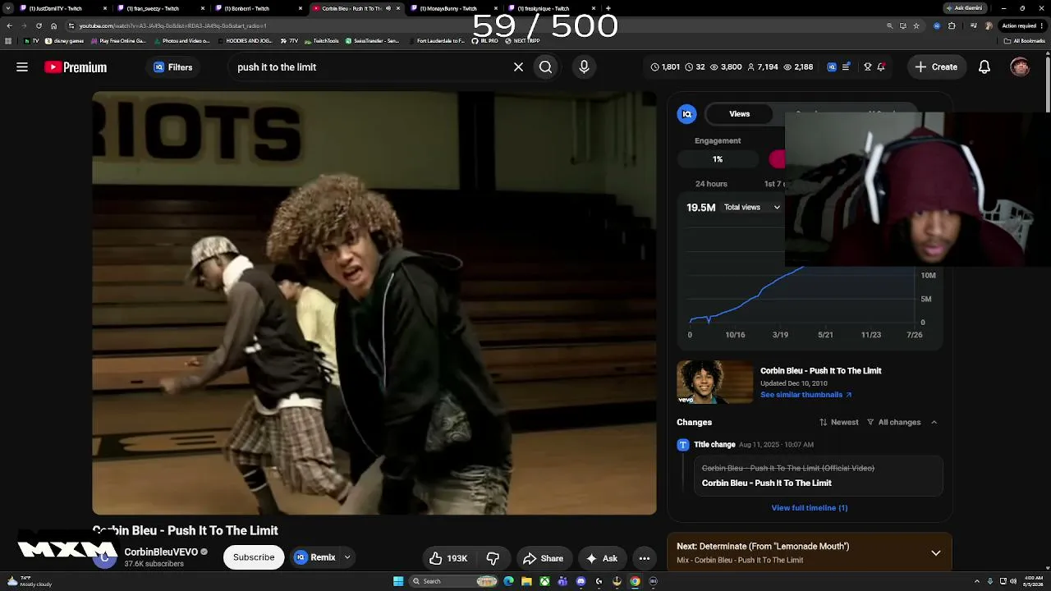Click Windows taskbar Search box
This screenshot has height=591, width=1051.
[455, 581]
